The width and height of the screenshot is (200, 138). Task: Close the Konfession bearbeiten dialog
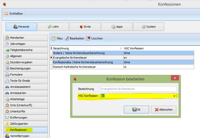click(175, 78)
